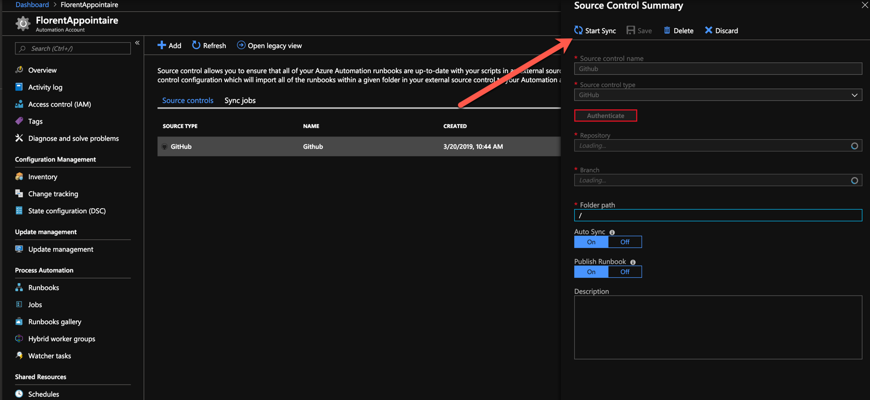Image resolution: width=870 pixels, height=400 pixels.
Task: Click the Start Sync icon
Action: [578, 30]
